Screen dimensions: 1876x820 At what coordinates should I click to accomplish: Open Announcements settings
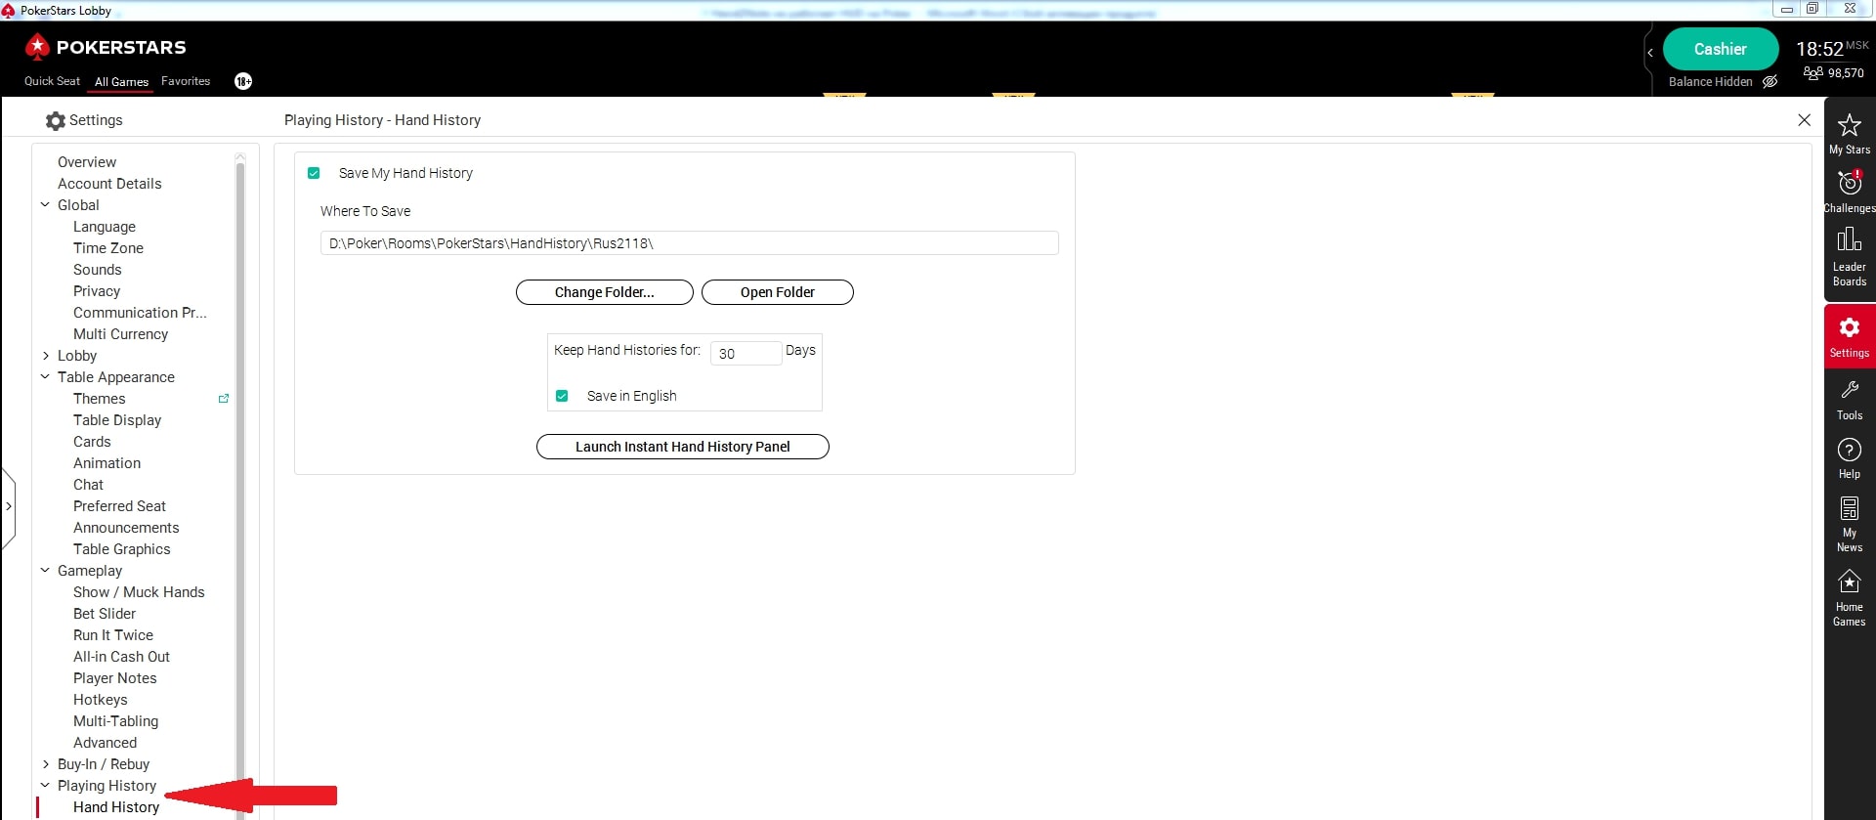(x=126, y=528)
